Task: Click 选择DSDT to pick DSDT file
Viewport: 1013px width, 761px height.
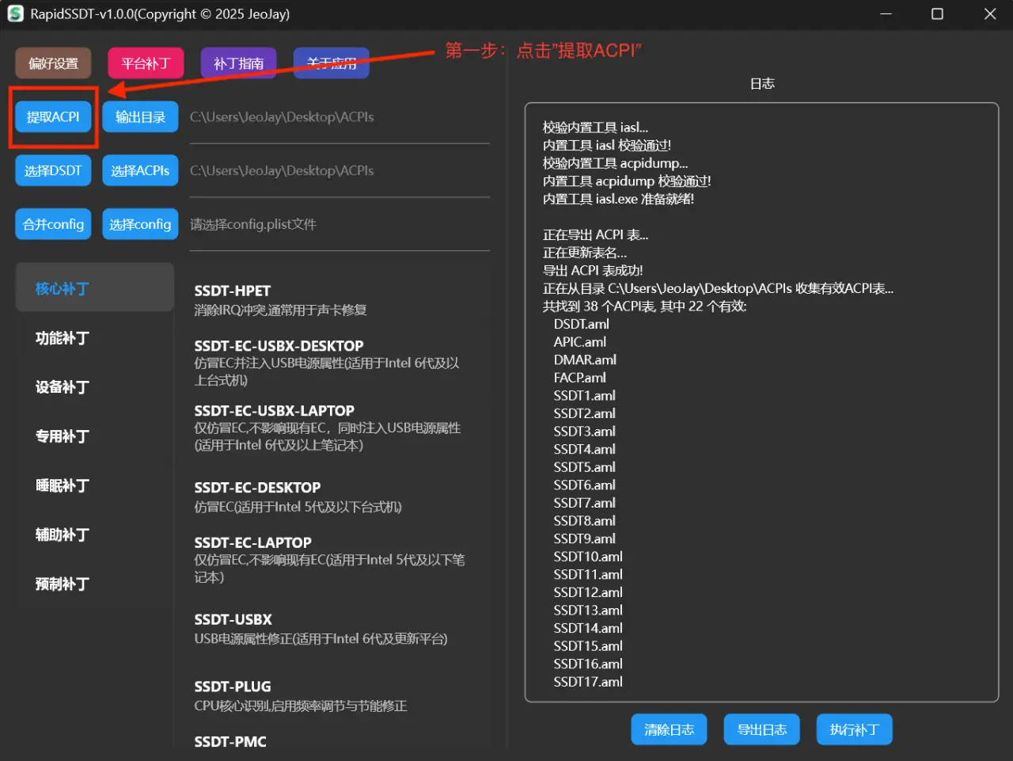Action: pos(53,171)
